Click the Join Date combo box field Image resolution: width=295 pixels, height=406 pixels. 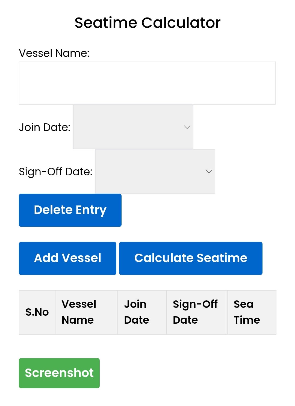tap(133, 127)
